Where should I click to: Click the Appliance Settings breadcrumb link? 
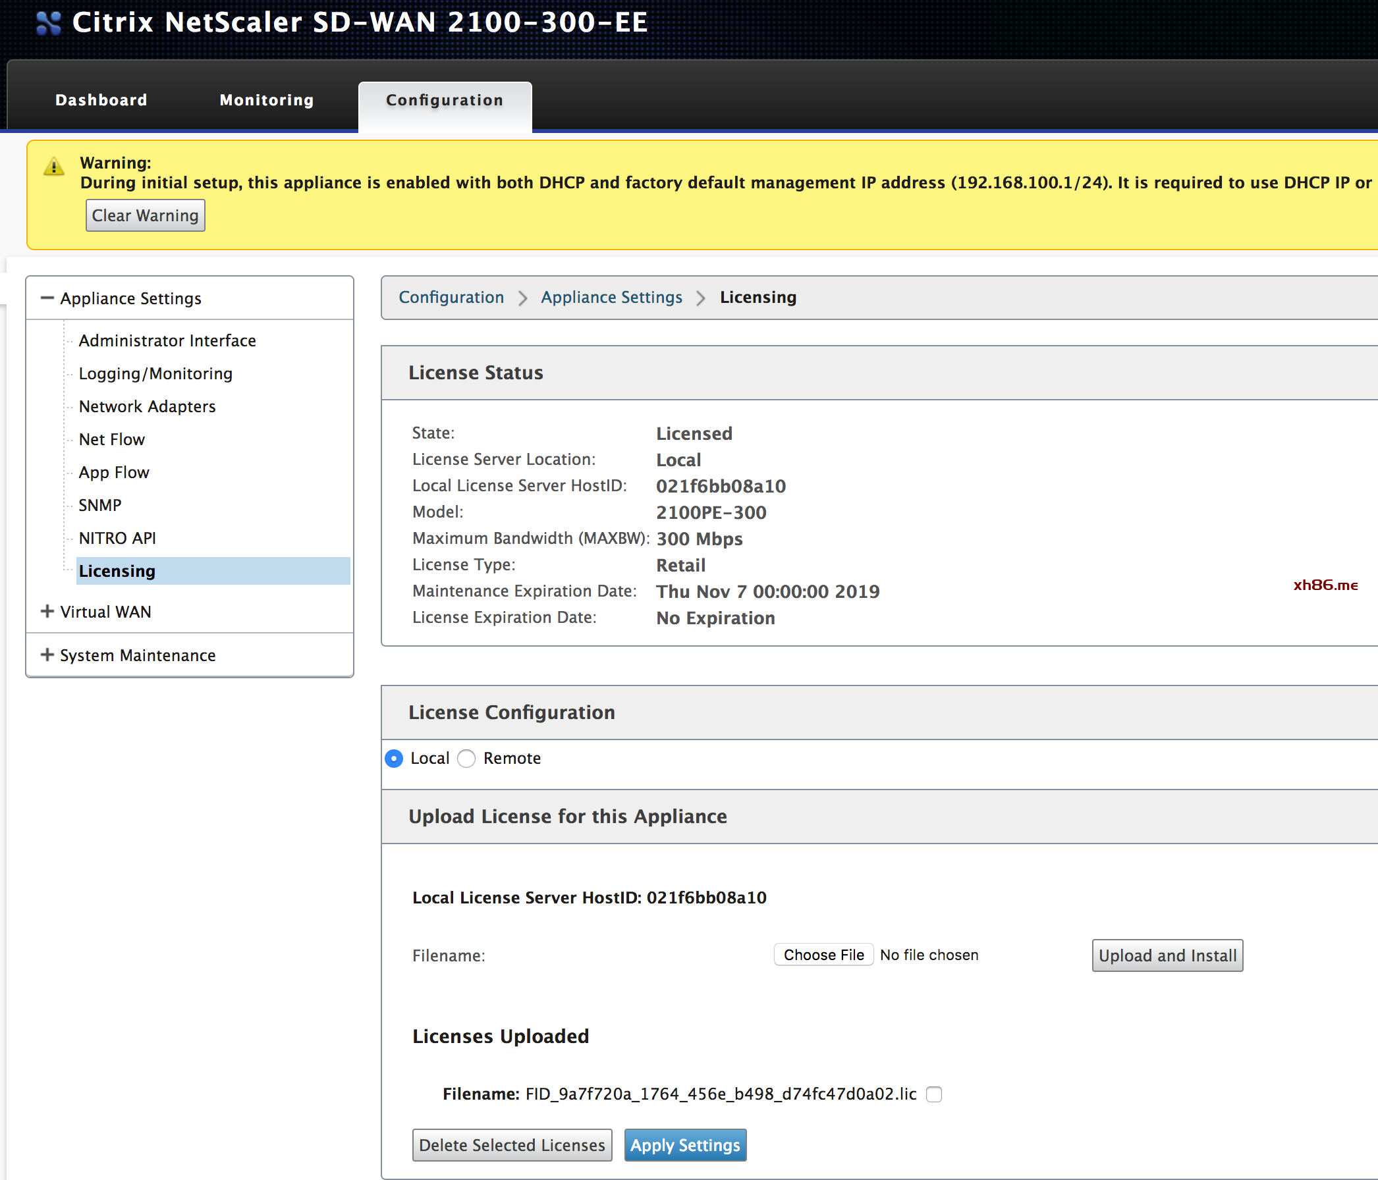click(x=612, y=297)
